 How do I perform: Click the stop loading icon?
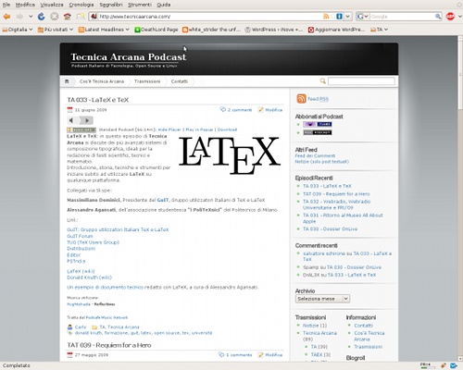[55, 17]
